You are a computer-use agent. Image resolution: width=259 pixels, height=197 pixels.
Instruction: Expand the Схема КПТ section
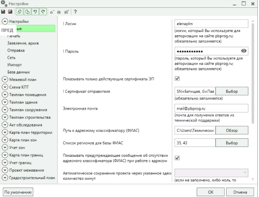tap(5, 87)
